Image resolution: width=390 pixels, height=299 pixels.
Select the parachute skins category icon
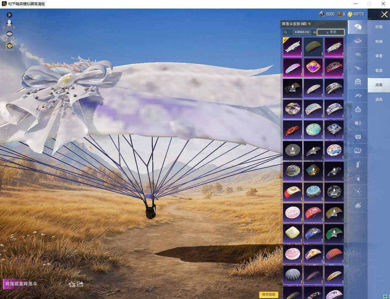(x=358, y=27)
